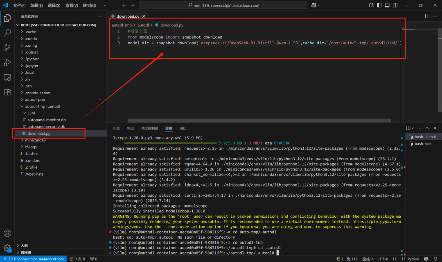Expand the Timeline section

pyautogui.click(x=61, y=253)
